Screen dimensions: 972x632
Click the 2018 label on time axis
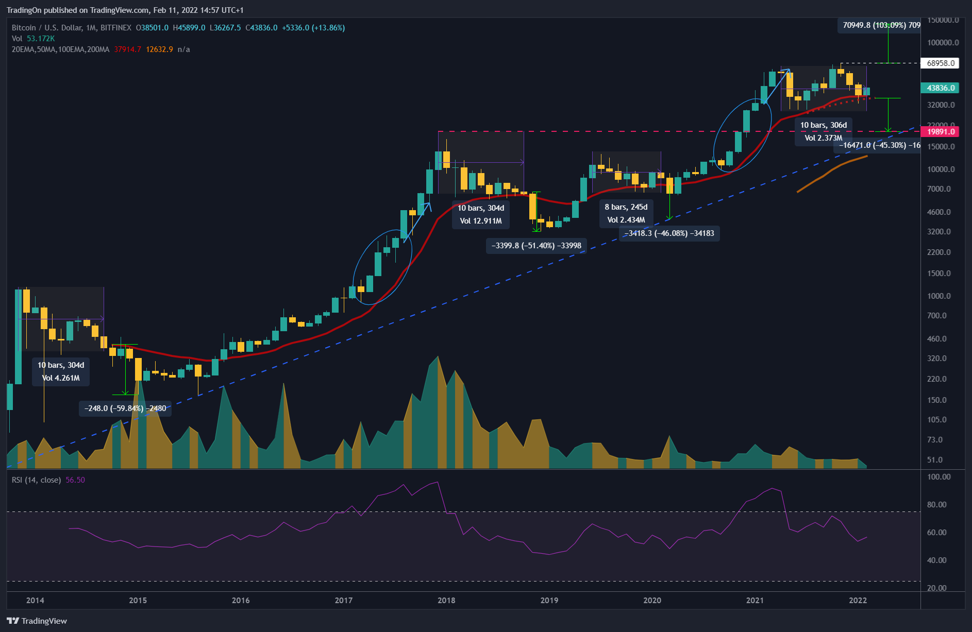pyautogui.click(x=446, y=600)
